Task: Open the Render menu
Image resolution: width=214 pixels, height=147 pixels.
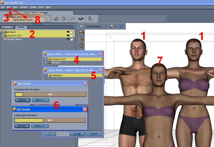Action: tap(24, 7)
